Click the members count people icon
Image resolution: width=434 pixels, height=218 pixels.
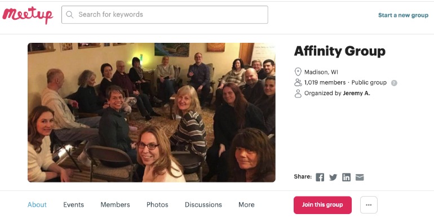tap(298, 82)
